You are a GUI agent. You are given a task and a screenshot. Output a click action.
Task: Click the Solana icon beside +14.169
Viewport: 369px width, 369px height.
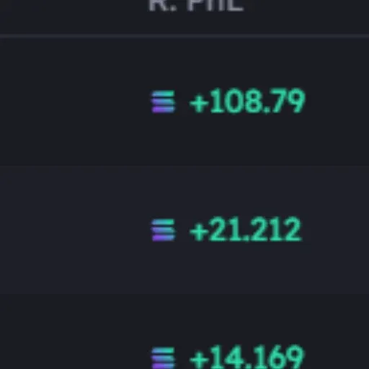pyautogui.click(x=164, y=358)
